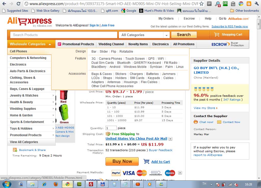The height and width of the screenshot is (188, 261).
Task: Click the 347 Ratings link
Action: (232, 100)
